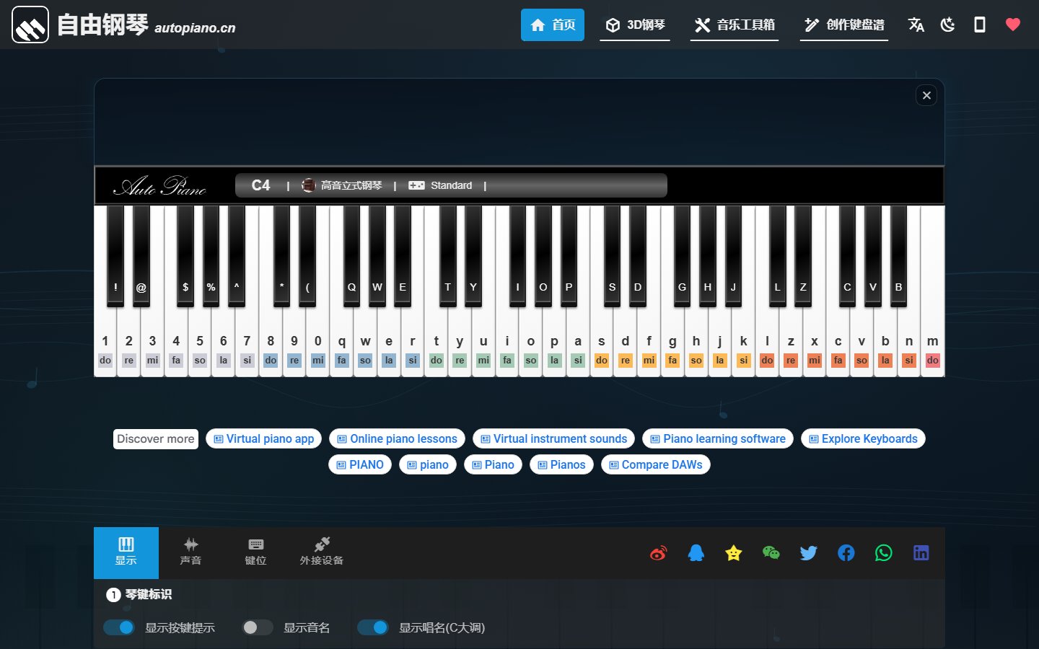Screen dimensions: 1039x649
Task: Open the 外接设备 tab
Action: tap(322, 552)
